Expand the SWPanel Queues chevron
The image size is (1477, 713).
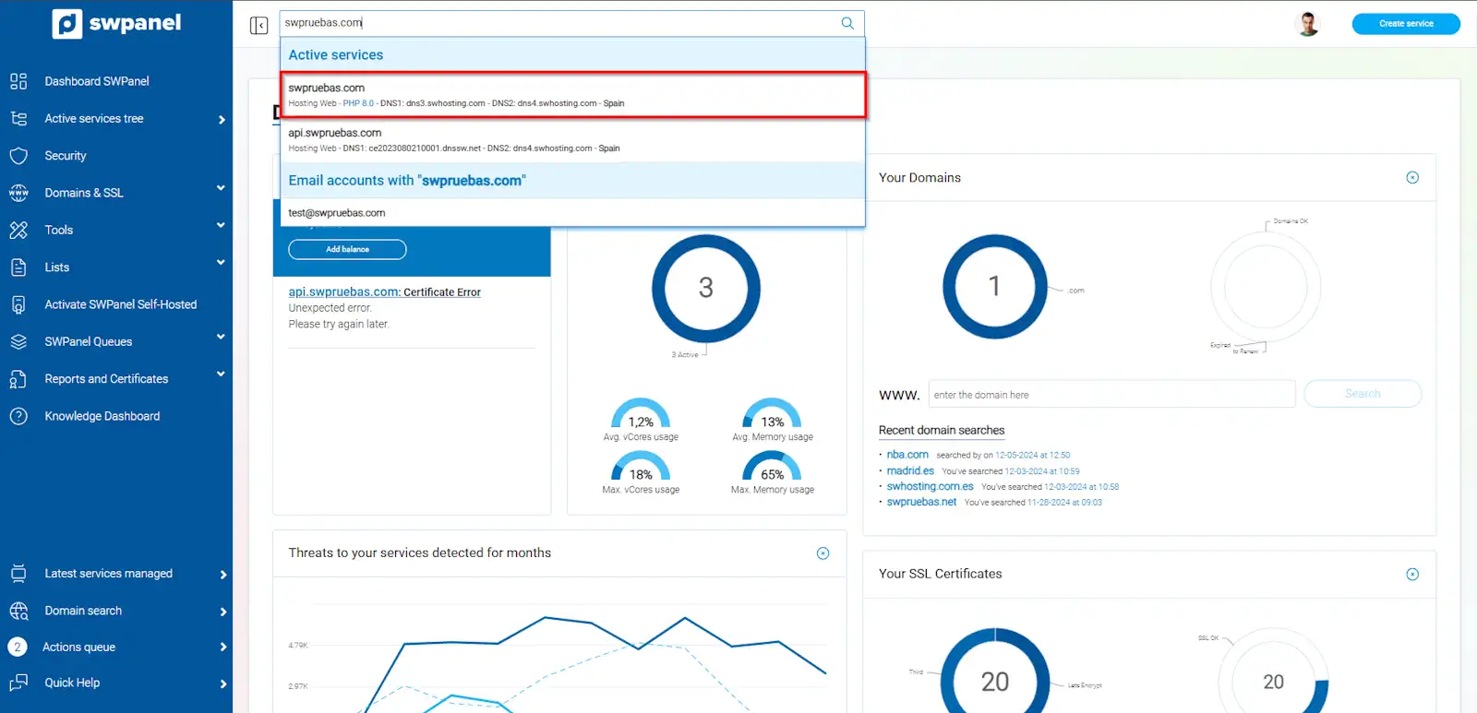tap(221, 337)
